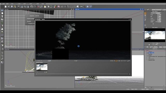Viewport: 166px width, 93px height.
Task: Click the stacked renders horizontal scrollbar
Action: (83, 74)
